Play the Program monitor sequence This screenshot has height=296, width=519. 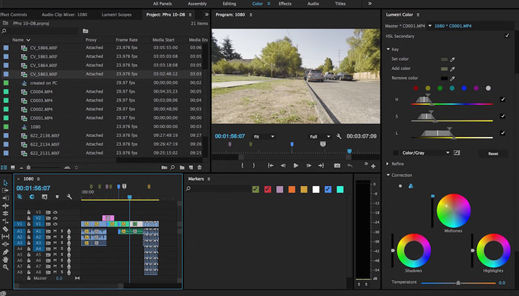296,165
